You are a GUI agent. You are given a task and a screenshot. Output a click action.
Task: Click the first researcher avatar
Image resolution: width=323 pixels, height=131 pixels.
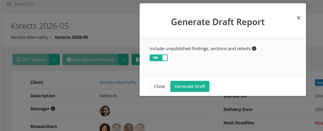point(105,127)
